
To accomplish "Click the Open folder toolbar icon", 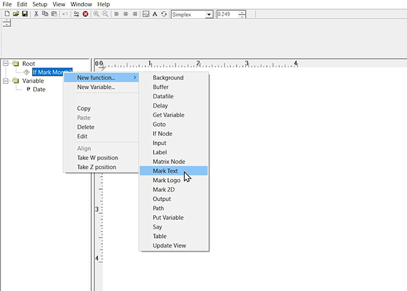I will (x=16, y=14).
